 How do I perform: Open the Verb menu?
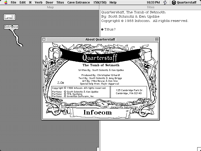click(x=38, y=2)
